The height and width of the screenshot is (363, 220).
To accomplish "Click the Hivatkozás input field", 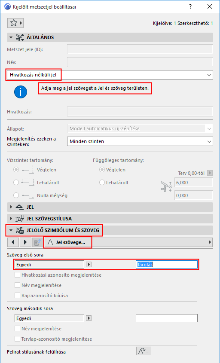I will point(140,112).
